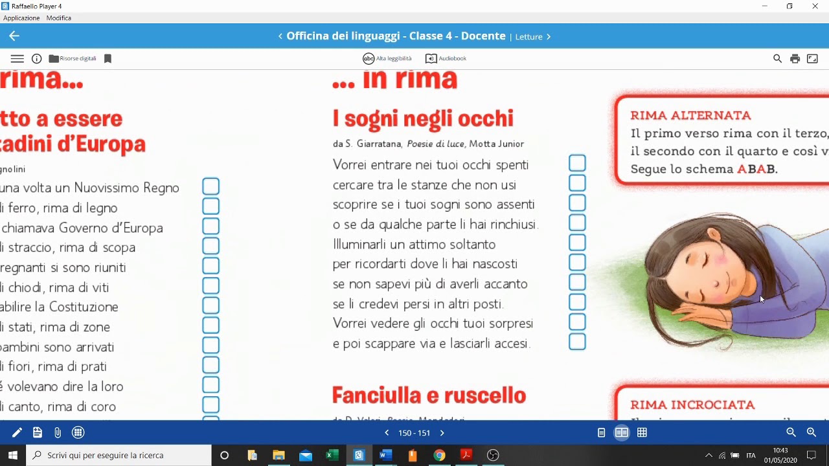Click the page number 150 - 151

414,433
